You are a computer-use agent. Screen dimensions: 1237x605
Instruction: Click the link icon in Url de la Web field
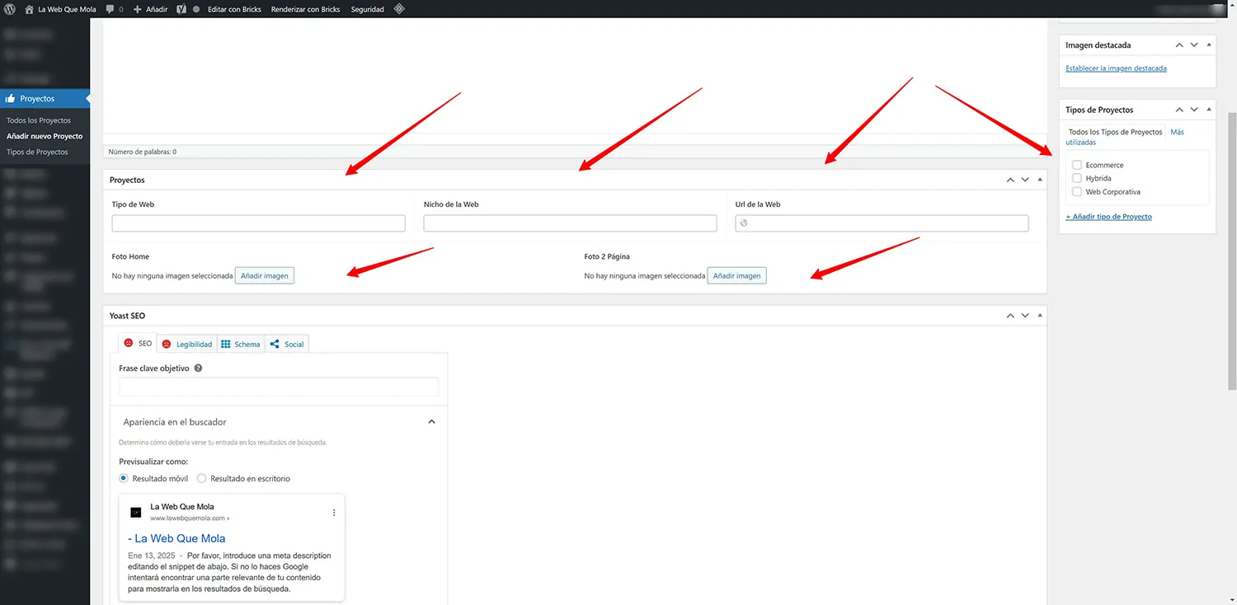point(743,223)
